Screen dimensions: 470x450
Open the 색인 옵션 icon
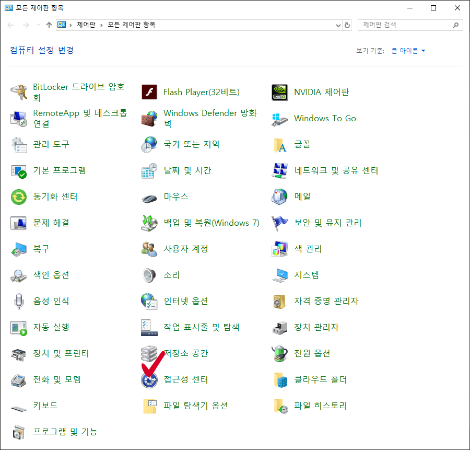point(19,275)
